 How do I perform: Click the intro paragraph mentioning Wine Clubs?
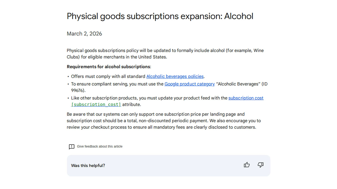(x=146, y=50)
